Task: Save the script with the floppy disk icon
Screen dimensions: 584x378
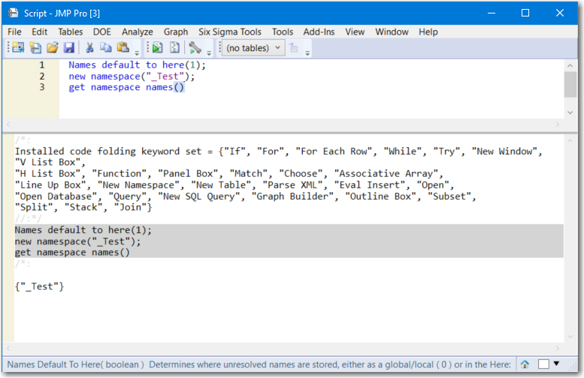Action: click(69, 47)
